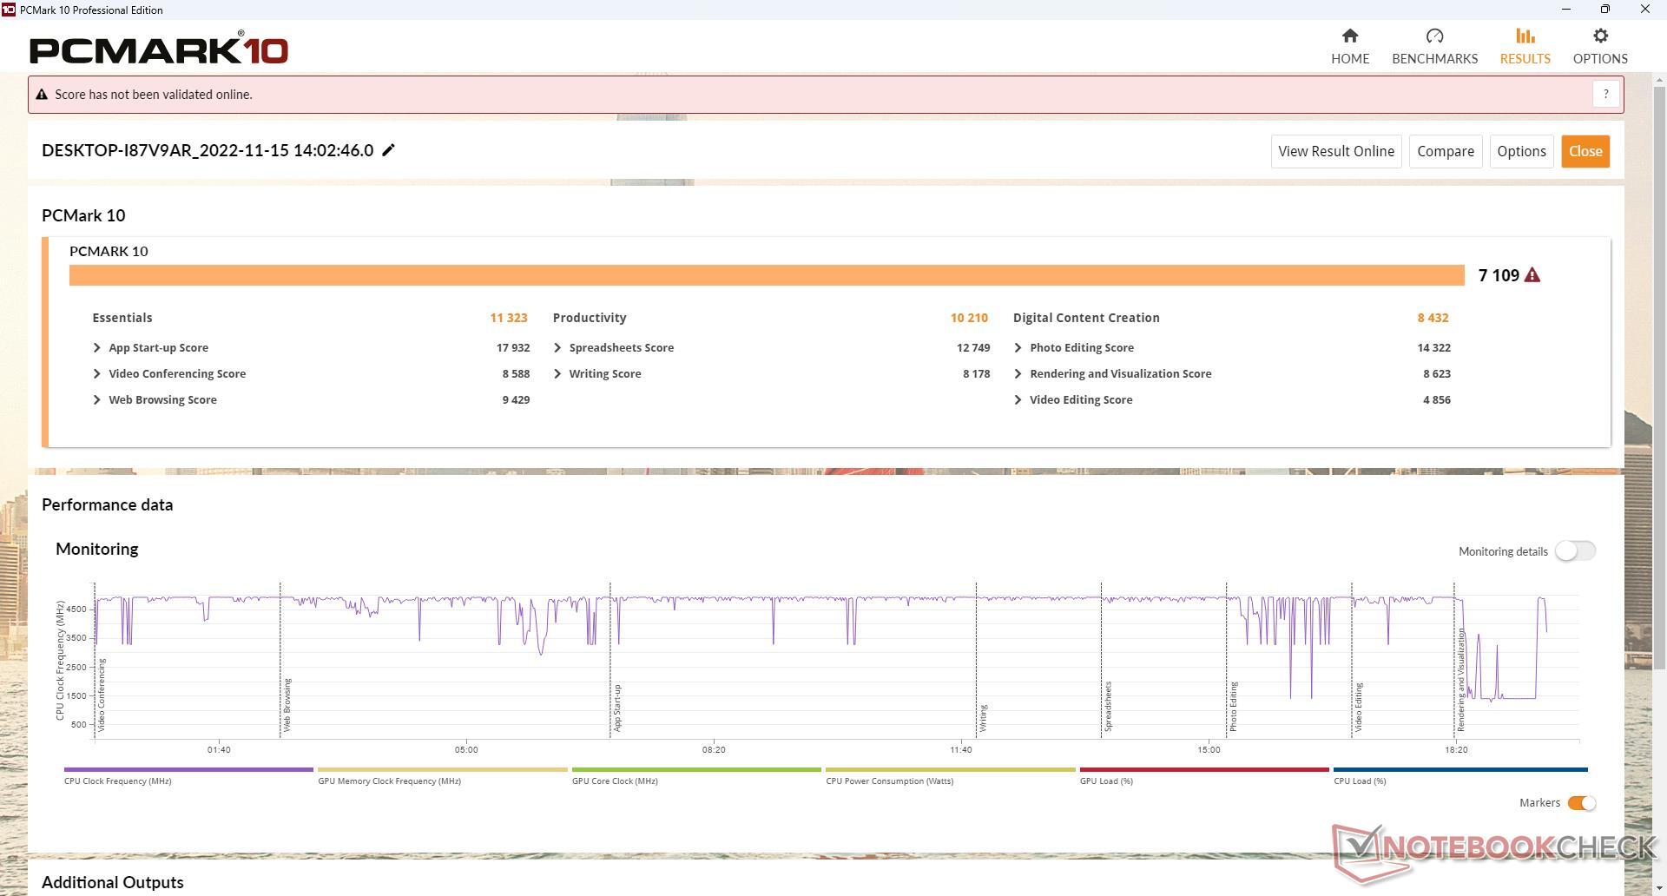The height and width of the screenshot is (896, 1667).
Task: Expand Video Conferencing Score details
Action: point(96,373)
